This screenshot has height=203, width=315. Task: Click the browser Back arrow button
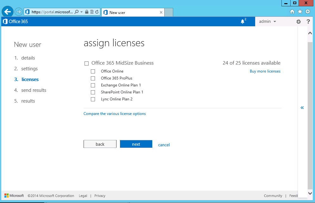(7, 12)
